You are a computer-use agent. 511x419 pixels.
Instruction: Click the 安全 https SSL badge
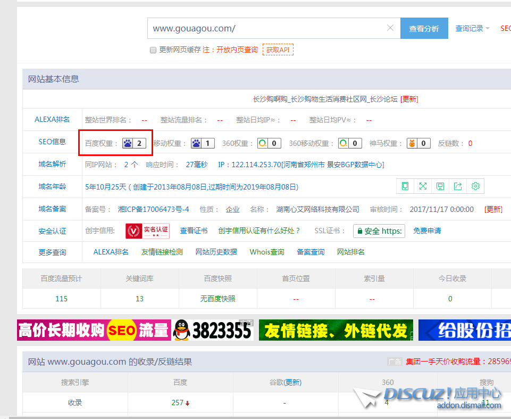click(379, 231)
